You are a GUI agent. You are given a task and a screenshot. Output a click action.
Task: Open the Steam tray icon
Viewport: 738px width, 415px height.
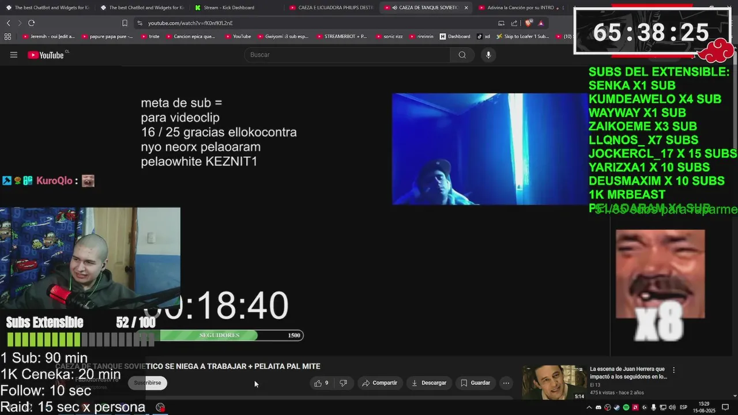(x=617, y=408)
